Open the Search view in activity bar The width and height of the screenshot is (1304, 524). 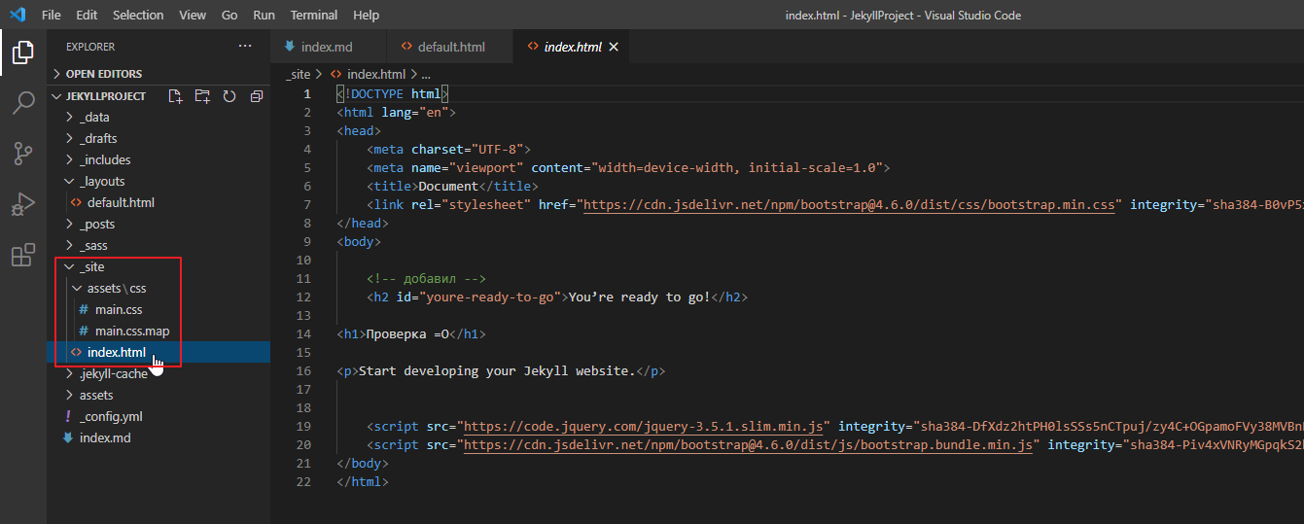[x=23, y=102]
